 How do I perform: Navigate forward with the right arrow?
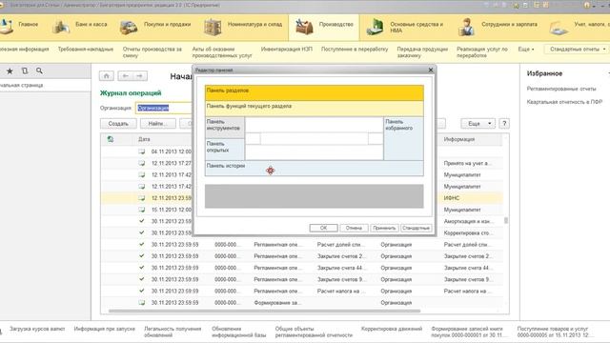coord(140,76)
